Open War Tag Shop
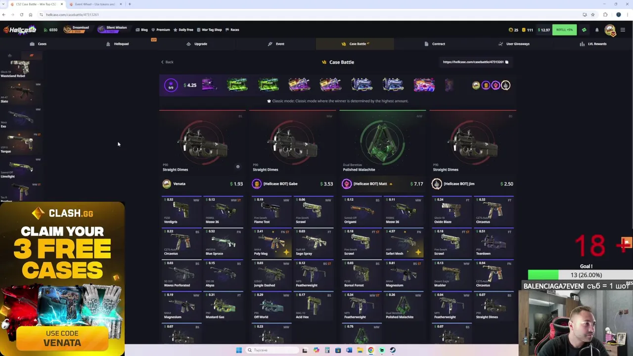The width and height of the screenshot is (633, 356). [x=209, y=30]
